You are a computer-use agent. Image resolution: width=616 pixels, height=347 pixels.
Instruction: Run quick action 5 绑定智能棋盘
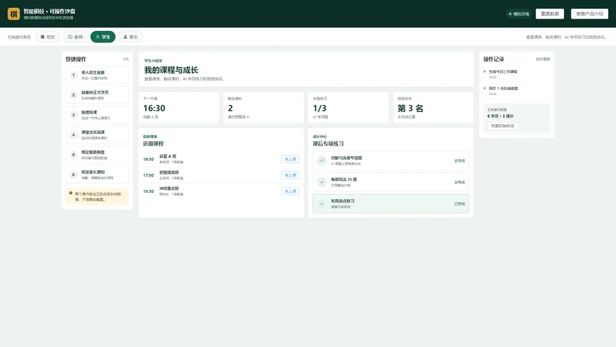click(x=97, y=155)
